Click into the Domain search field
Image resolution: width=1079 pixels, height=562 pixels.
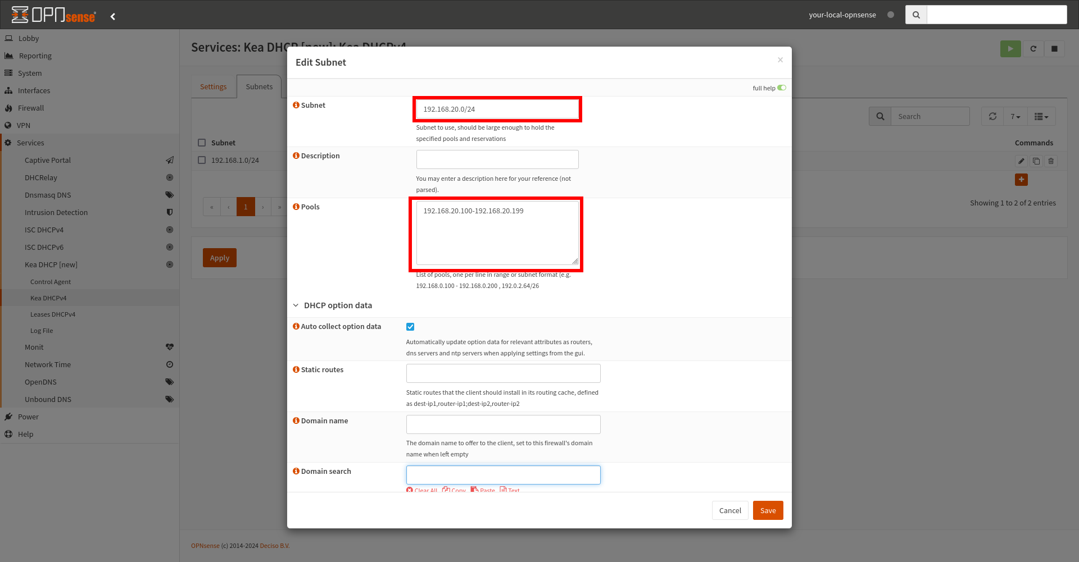[x=503, y=475]
